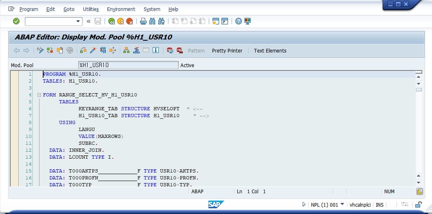Click the Print icon in toolbar

(143, 21)
